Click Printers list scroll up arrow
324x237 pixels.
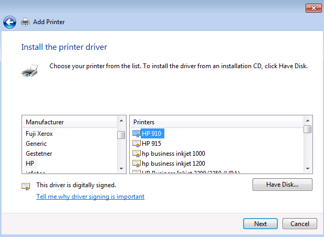tap(308, 121)
